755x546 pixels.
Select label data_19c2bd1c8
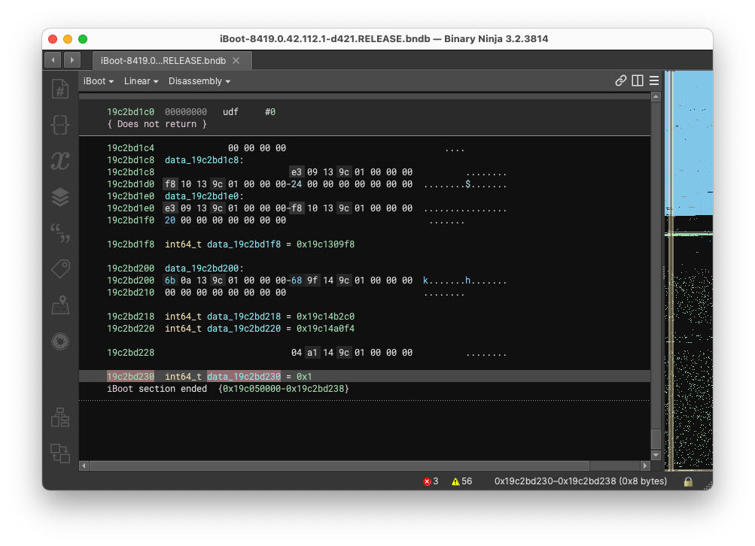coord(201,160)
